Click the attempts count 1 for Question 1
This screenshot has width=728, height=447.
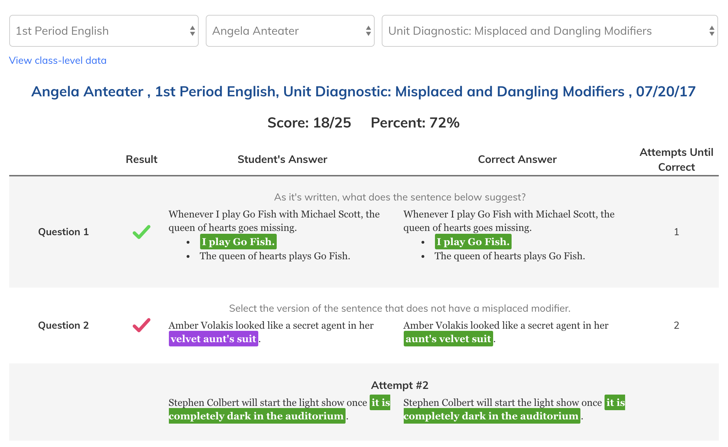click(x=677, y=232)
